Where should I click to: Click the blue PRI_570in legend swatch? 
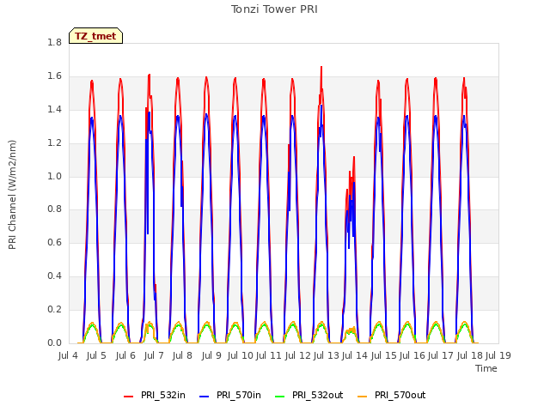point(205,397)
